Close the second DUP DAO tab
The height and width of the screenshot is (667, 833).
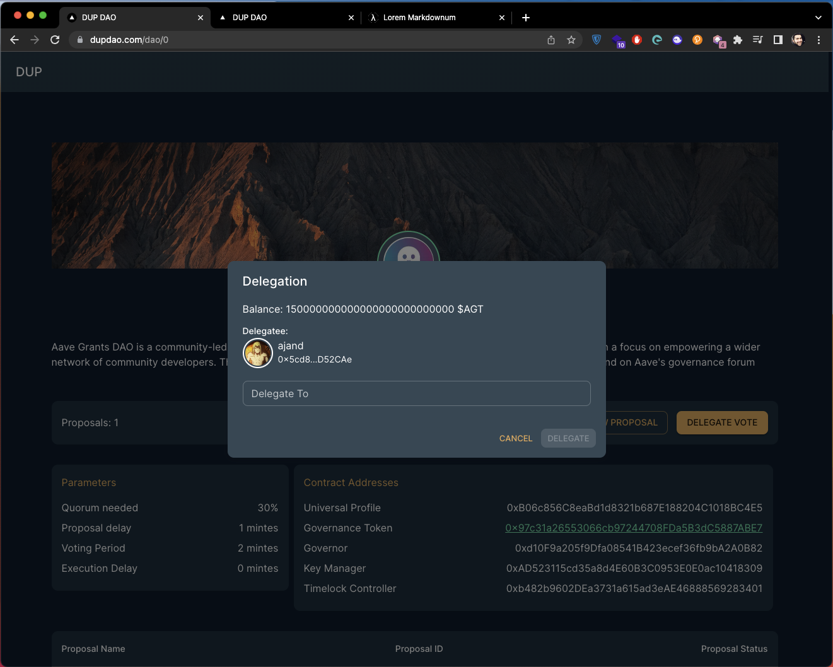pyautogui.click(x=351, y=18)
